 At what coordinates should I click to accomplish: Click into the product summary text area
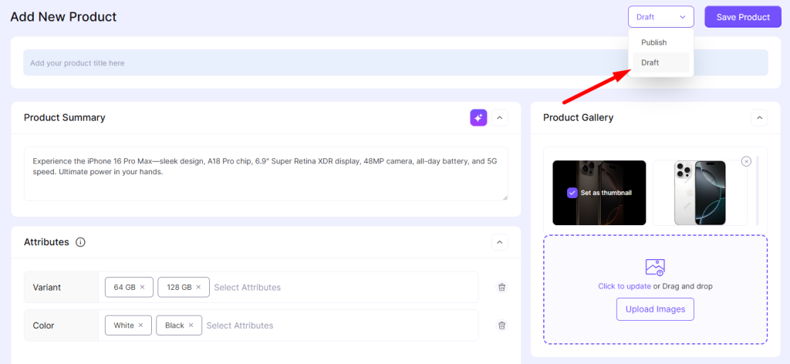266,174
